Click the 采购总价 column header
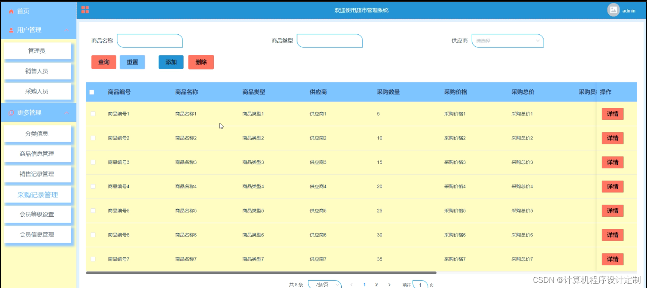Image resolution: width=647 pixels, height=288 pixels. click(523, 92)
